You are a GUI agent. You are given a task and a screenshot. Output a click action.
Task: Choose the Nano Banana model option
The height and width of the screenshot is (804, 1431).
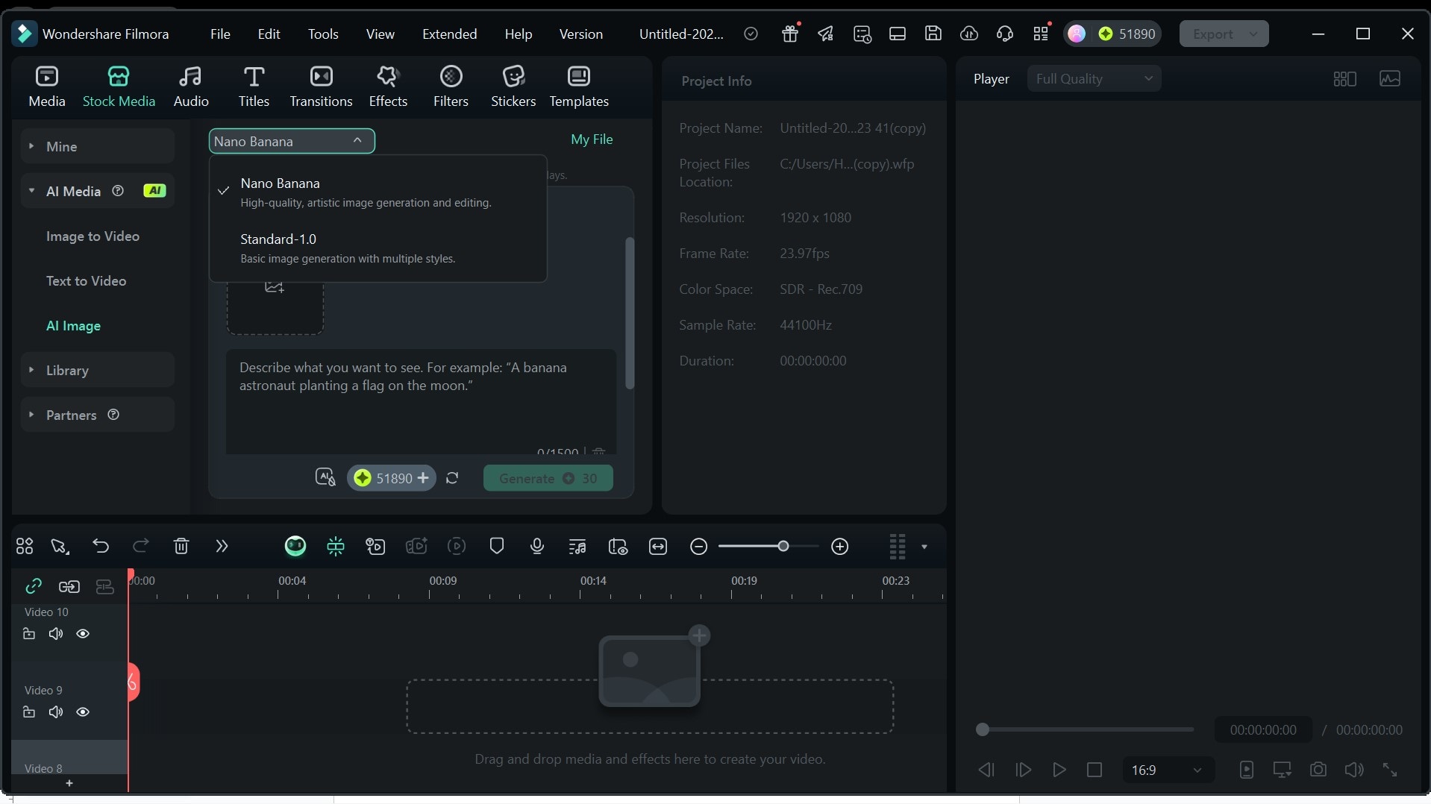(x=378, y=192)
